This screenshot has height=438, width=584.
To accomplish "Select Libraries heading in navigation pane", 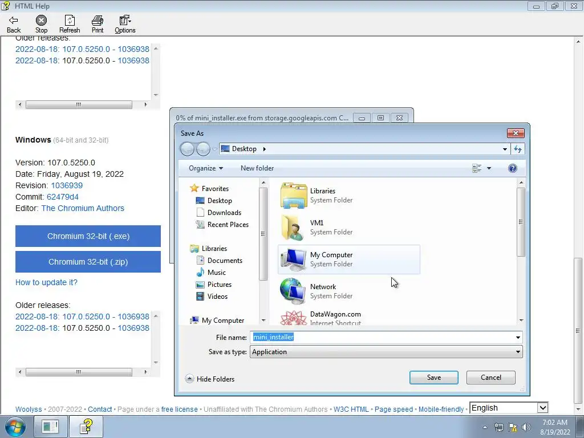I will (214, 249).
